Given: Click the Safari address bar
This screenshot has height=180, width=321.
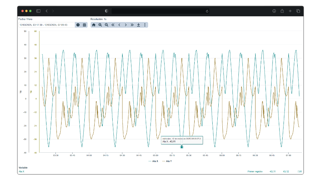Looking at the screenshot, I should (160, 11).
